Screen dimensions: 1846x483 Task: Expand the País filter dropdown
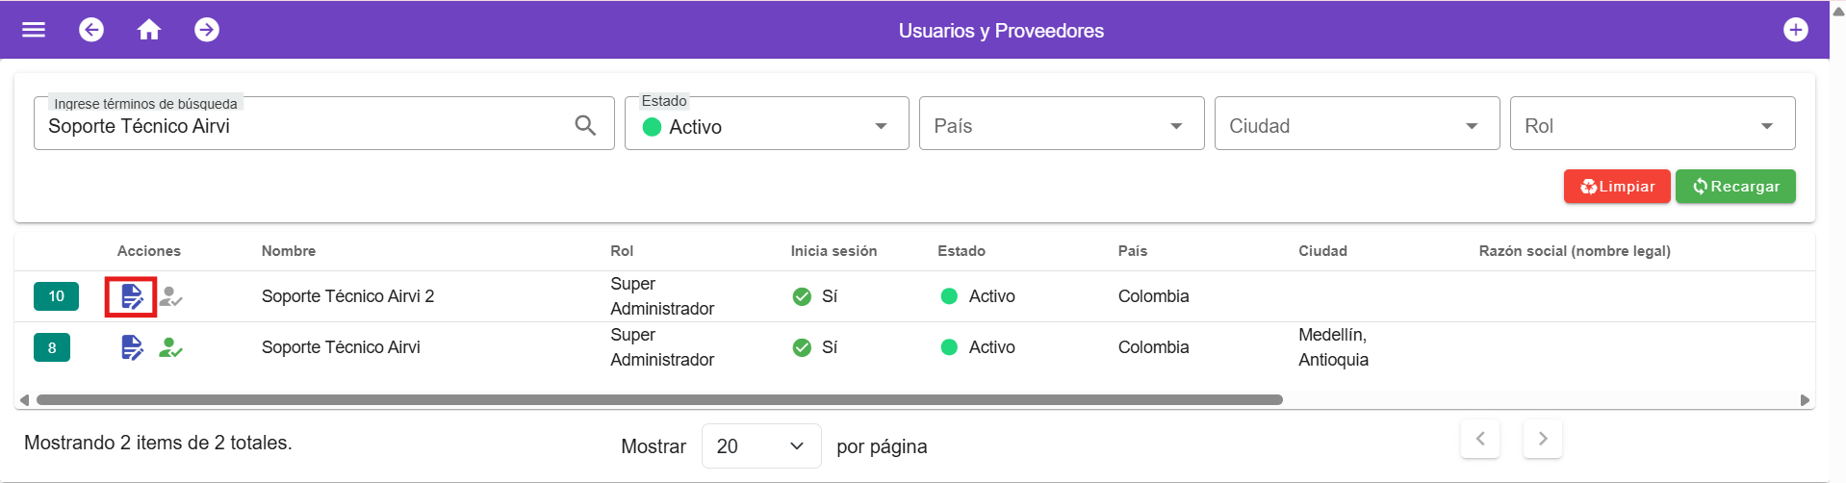tap(1061, 126)
